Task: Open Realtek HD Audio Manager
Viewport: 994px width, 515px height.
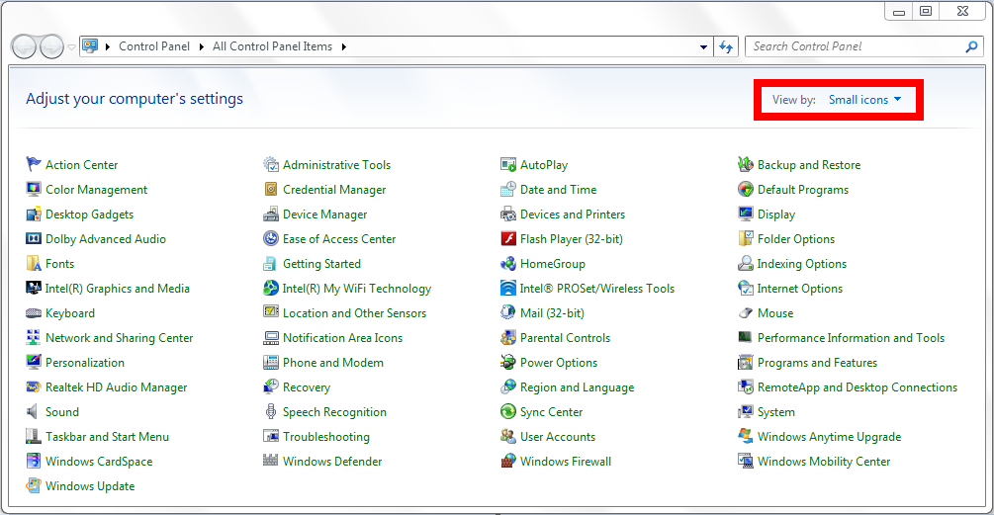Action: click(116, 387)
